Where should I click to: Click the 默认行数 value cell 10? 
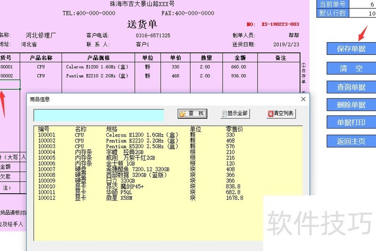[x=362, y=13]
